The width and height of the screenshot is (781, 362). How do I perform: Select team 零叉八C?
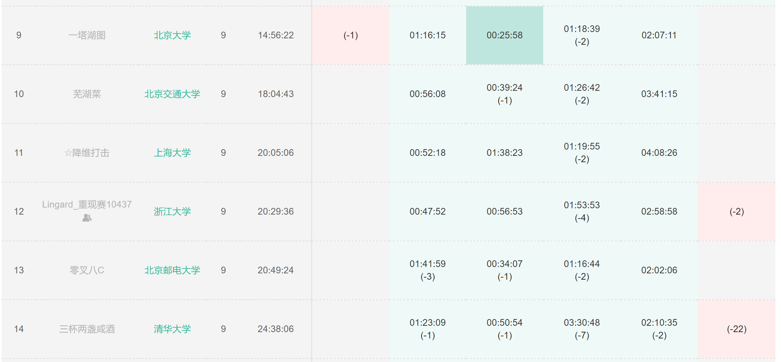pos(87,270)
